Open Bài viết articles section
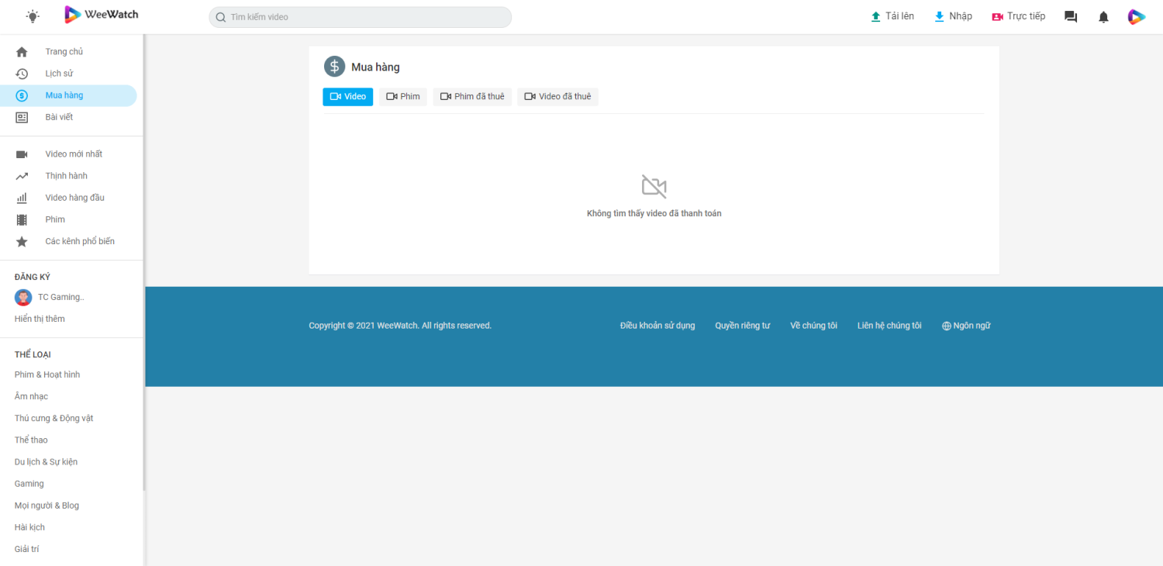Screen dimensions: 1163x566 coord(59,117)
